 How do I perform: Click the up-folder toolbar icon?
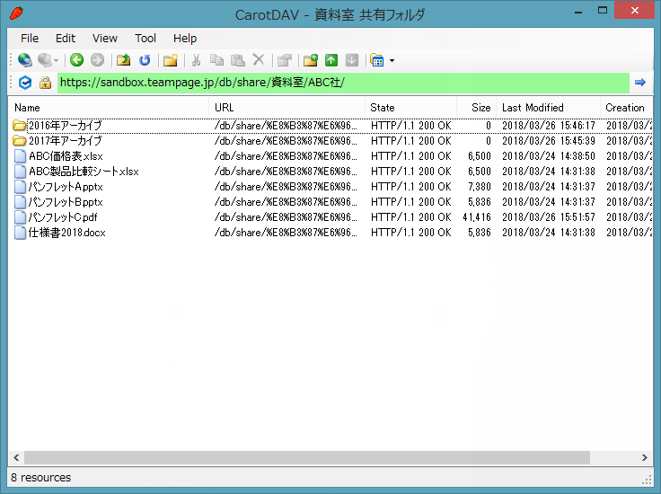click(x=124, y=60)
